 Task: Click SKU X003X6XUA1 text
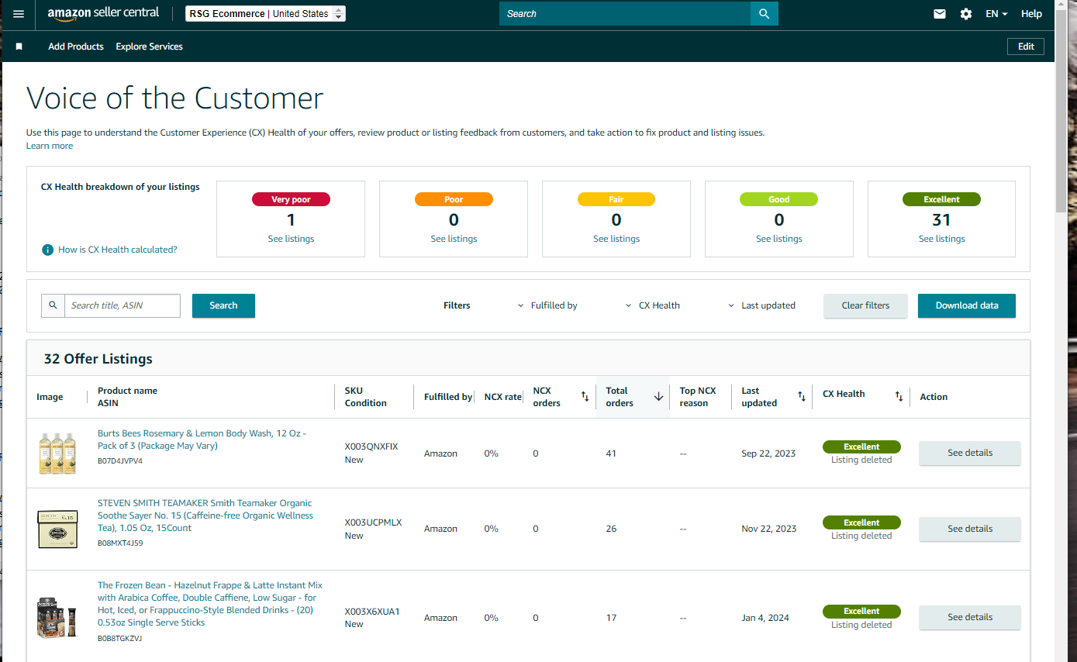pos(372,612)
